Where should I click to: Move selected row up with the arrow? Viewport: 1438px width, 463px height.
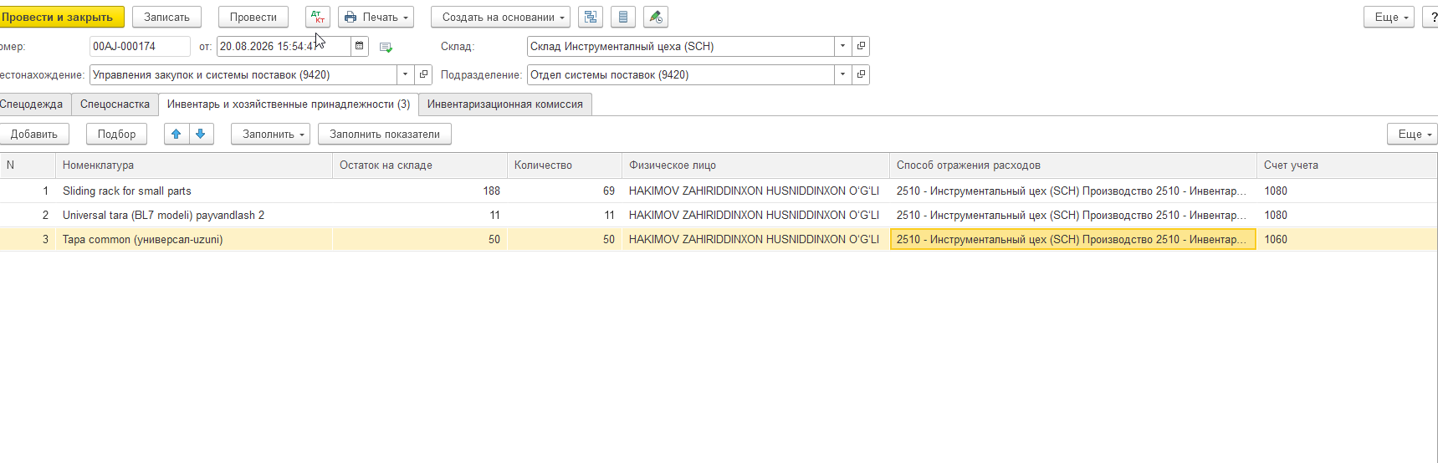tap(177, 134)
